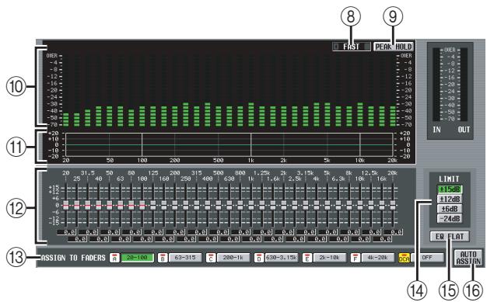The image size is (487, 302).
Task: Click the 1k band fader knob
Action: pyautogui.click(x=251, y=205)
